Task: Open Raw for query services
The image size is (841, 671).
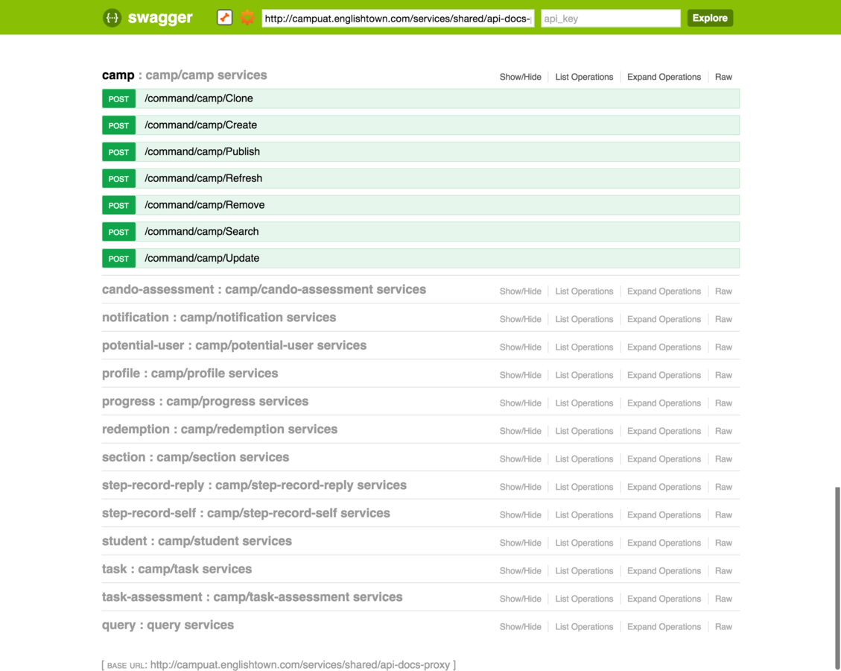Action: 723,626
